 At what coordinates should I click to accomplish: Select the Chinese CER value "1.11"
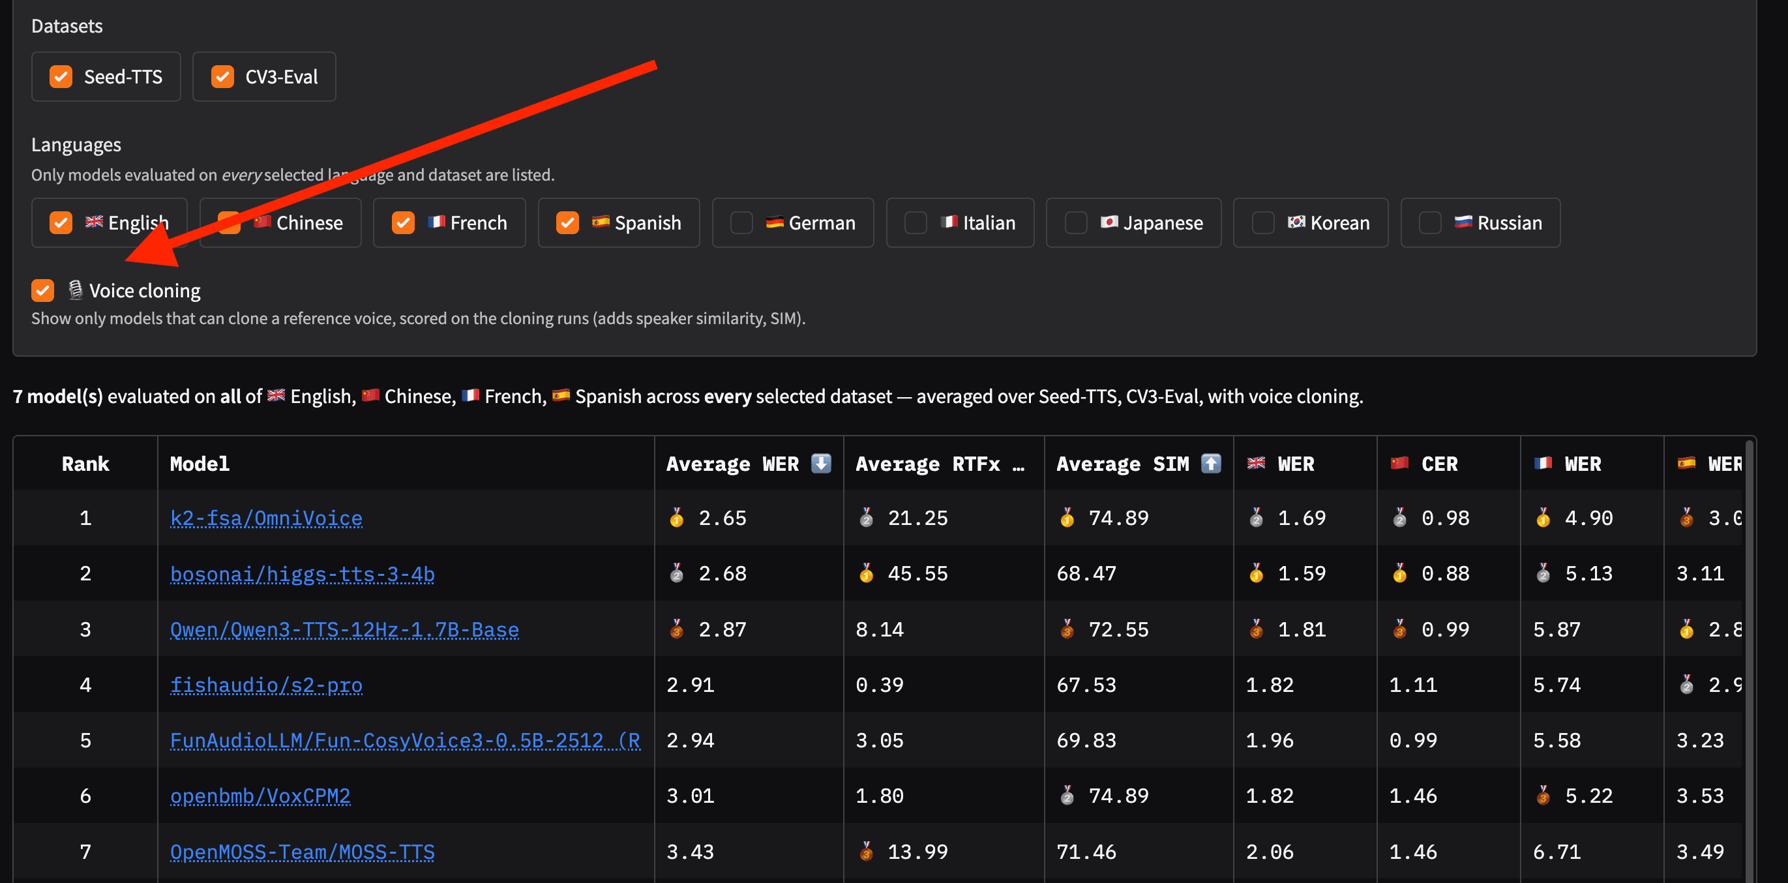1413,685
